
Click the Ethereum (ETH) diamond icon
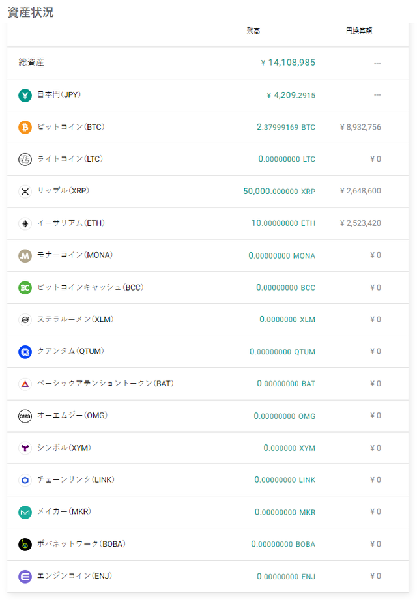pyautogui.click(x=25, y=223)
